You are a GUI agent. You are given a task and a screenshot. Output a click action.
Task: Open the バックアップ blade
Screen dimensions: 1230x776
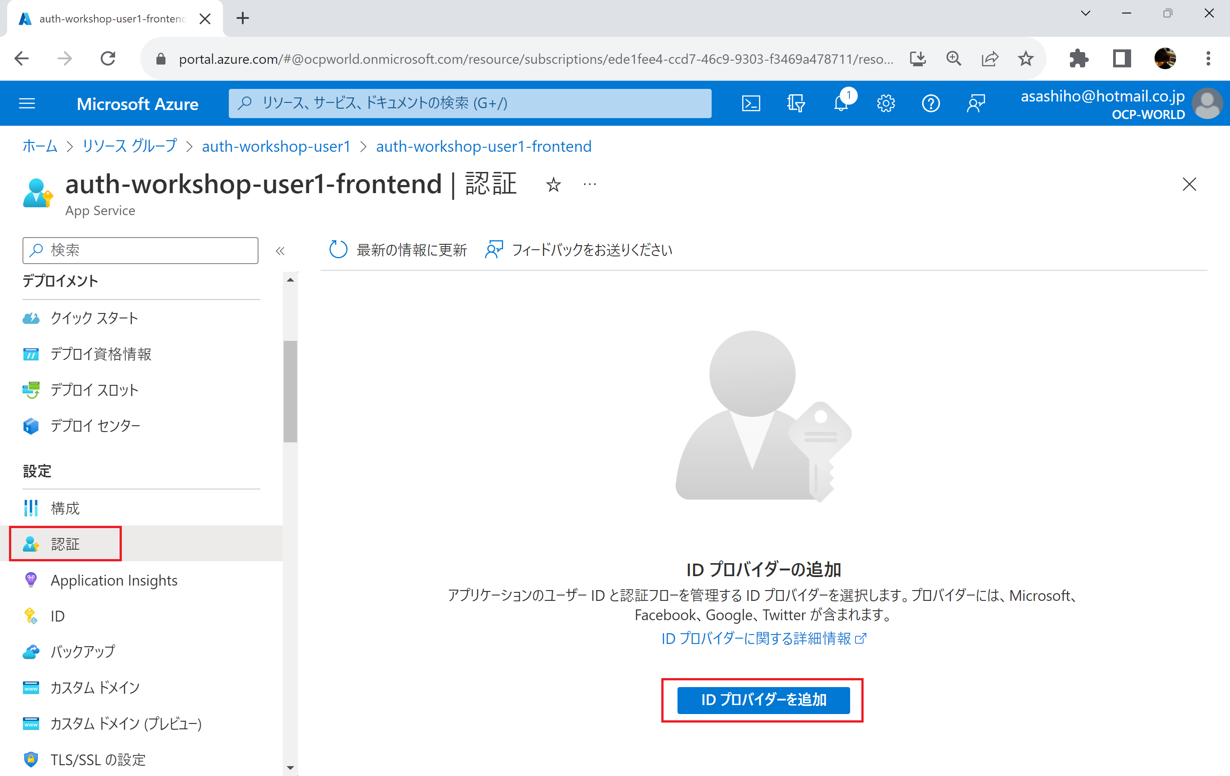coord(82,652)
